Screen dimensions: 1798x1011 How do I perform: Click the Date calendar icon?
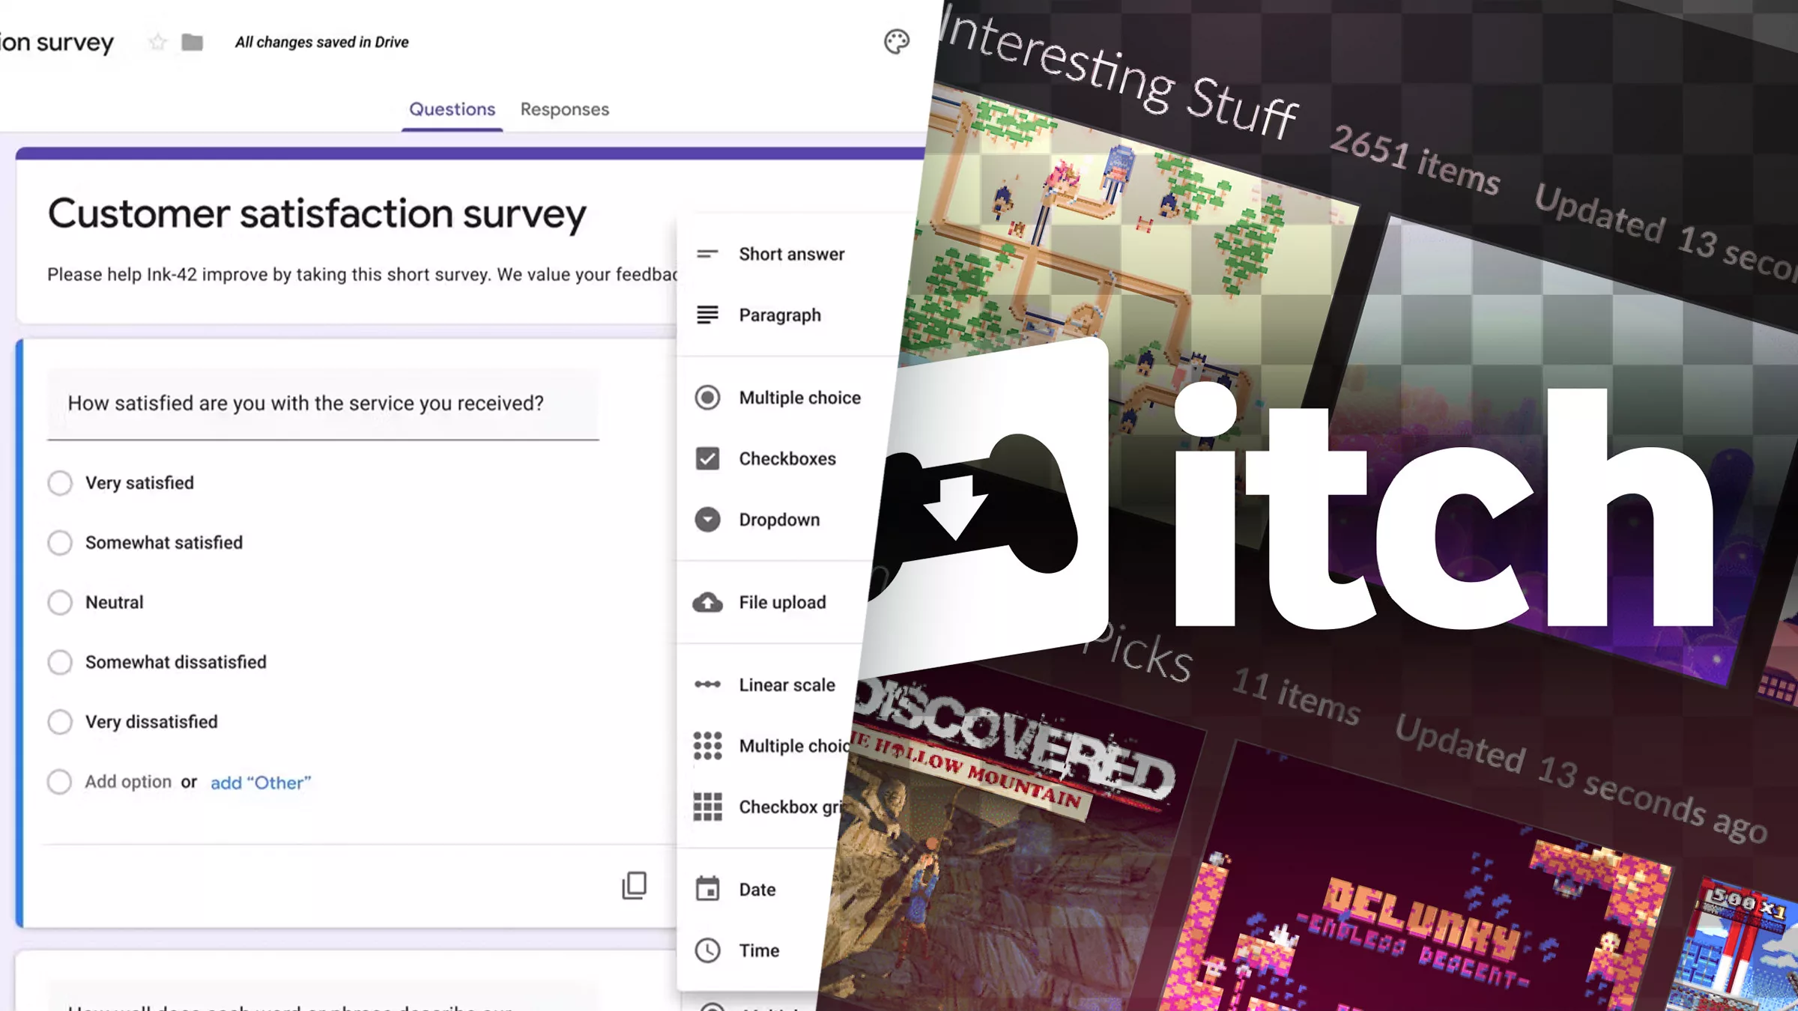(x=707, y=889)
